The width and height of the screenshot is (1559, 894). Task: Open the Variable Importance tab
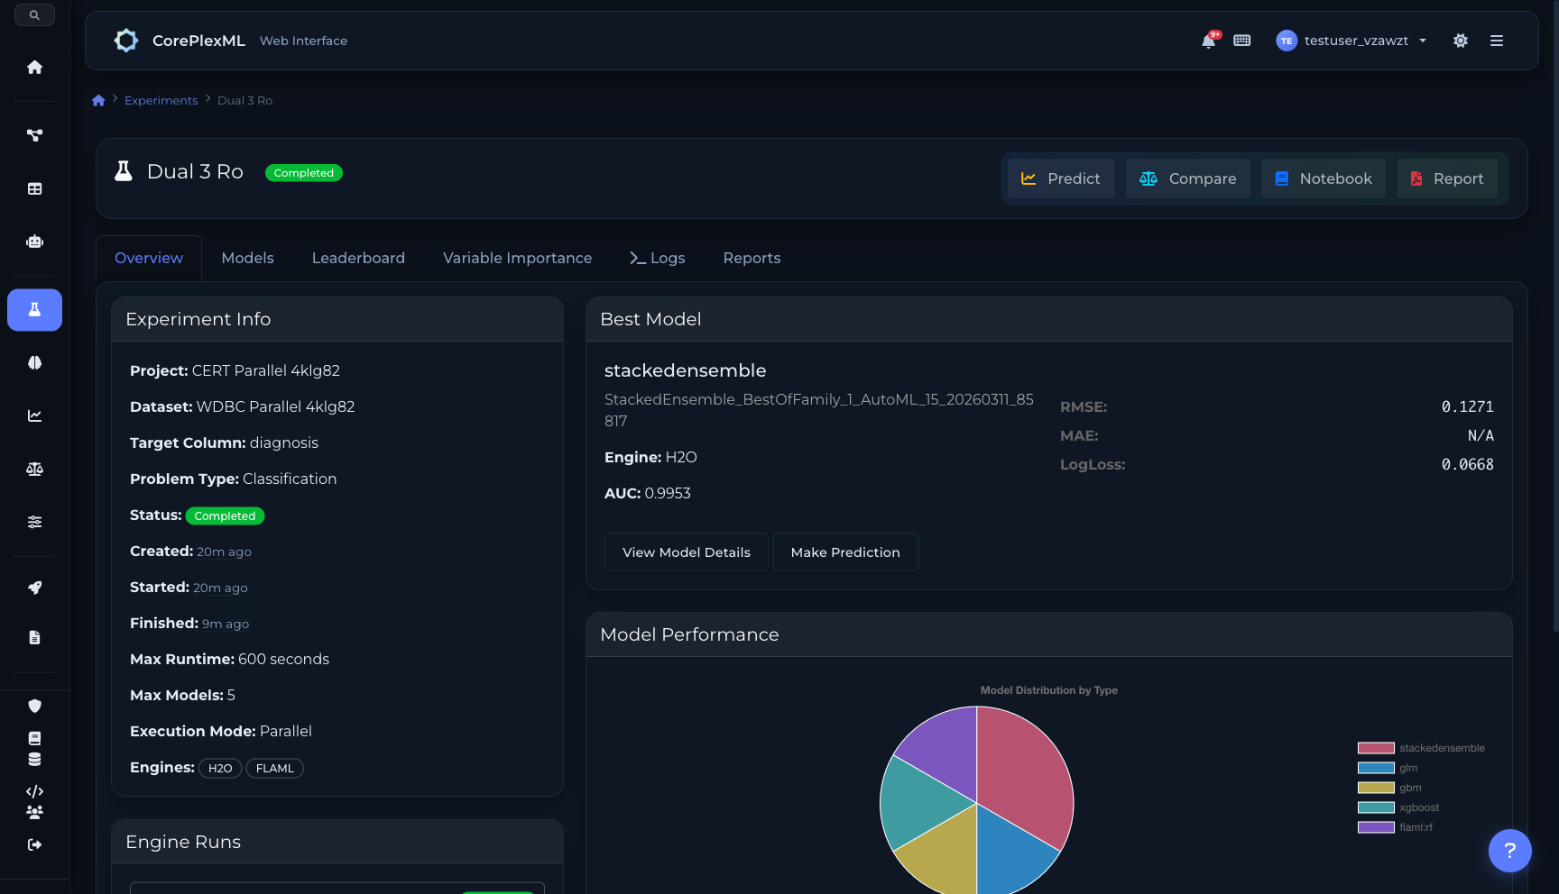click(x=517, y=258)
